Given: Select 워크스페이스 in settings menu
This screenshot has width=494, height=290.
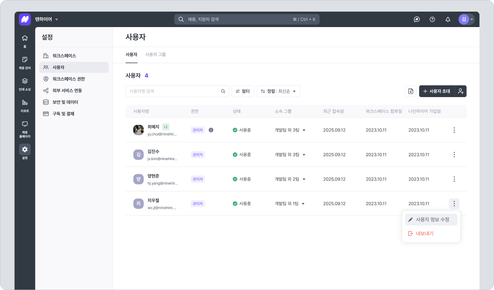Looking at the screenshot, I should pos(74,56).
